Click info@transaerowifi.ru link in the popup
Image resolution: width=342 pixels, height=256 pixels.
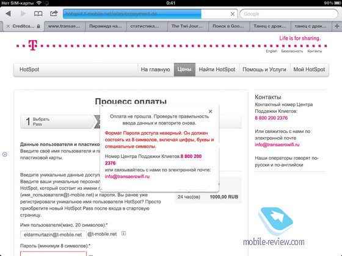coord(127,177)
